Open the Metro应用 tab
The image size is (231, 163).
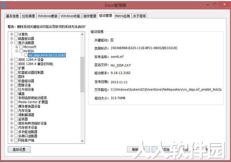[122, 16]
